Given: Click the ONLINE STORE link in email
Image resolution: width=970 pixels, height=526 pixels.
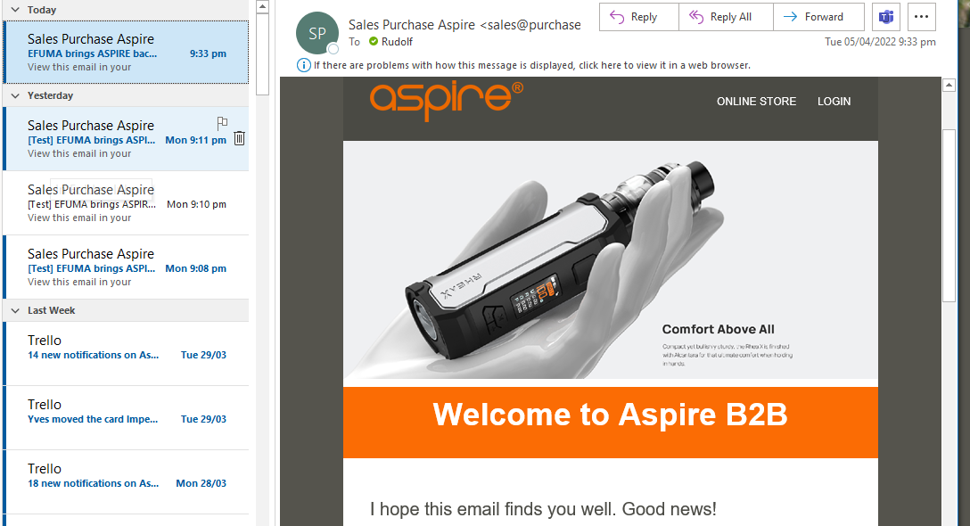Looking at the screenshot, I should pos(756,102).
